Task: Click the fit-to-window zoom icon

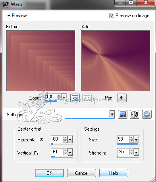Action: click(75, 98)
